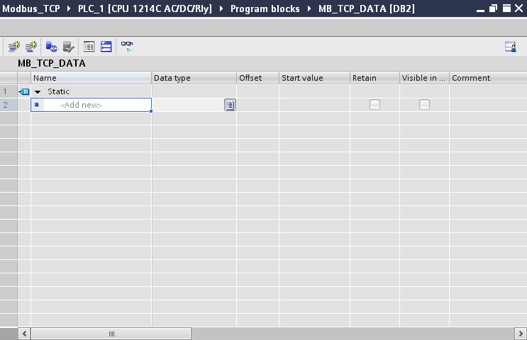Viewport: 527px width, 340px height.
Task: Select row number 2
Action: point(9,105)
